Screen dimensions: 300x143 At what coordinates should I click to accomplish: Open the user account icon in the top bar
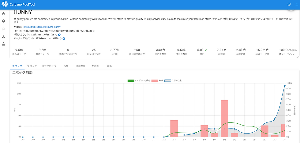coord(297,4)
